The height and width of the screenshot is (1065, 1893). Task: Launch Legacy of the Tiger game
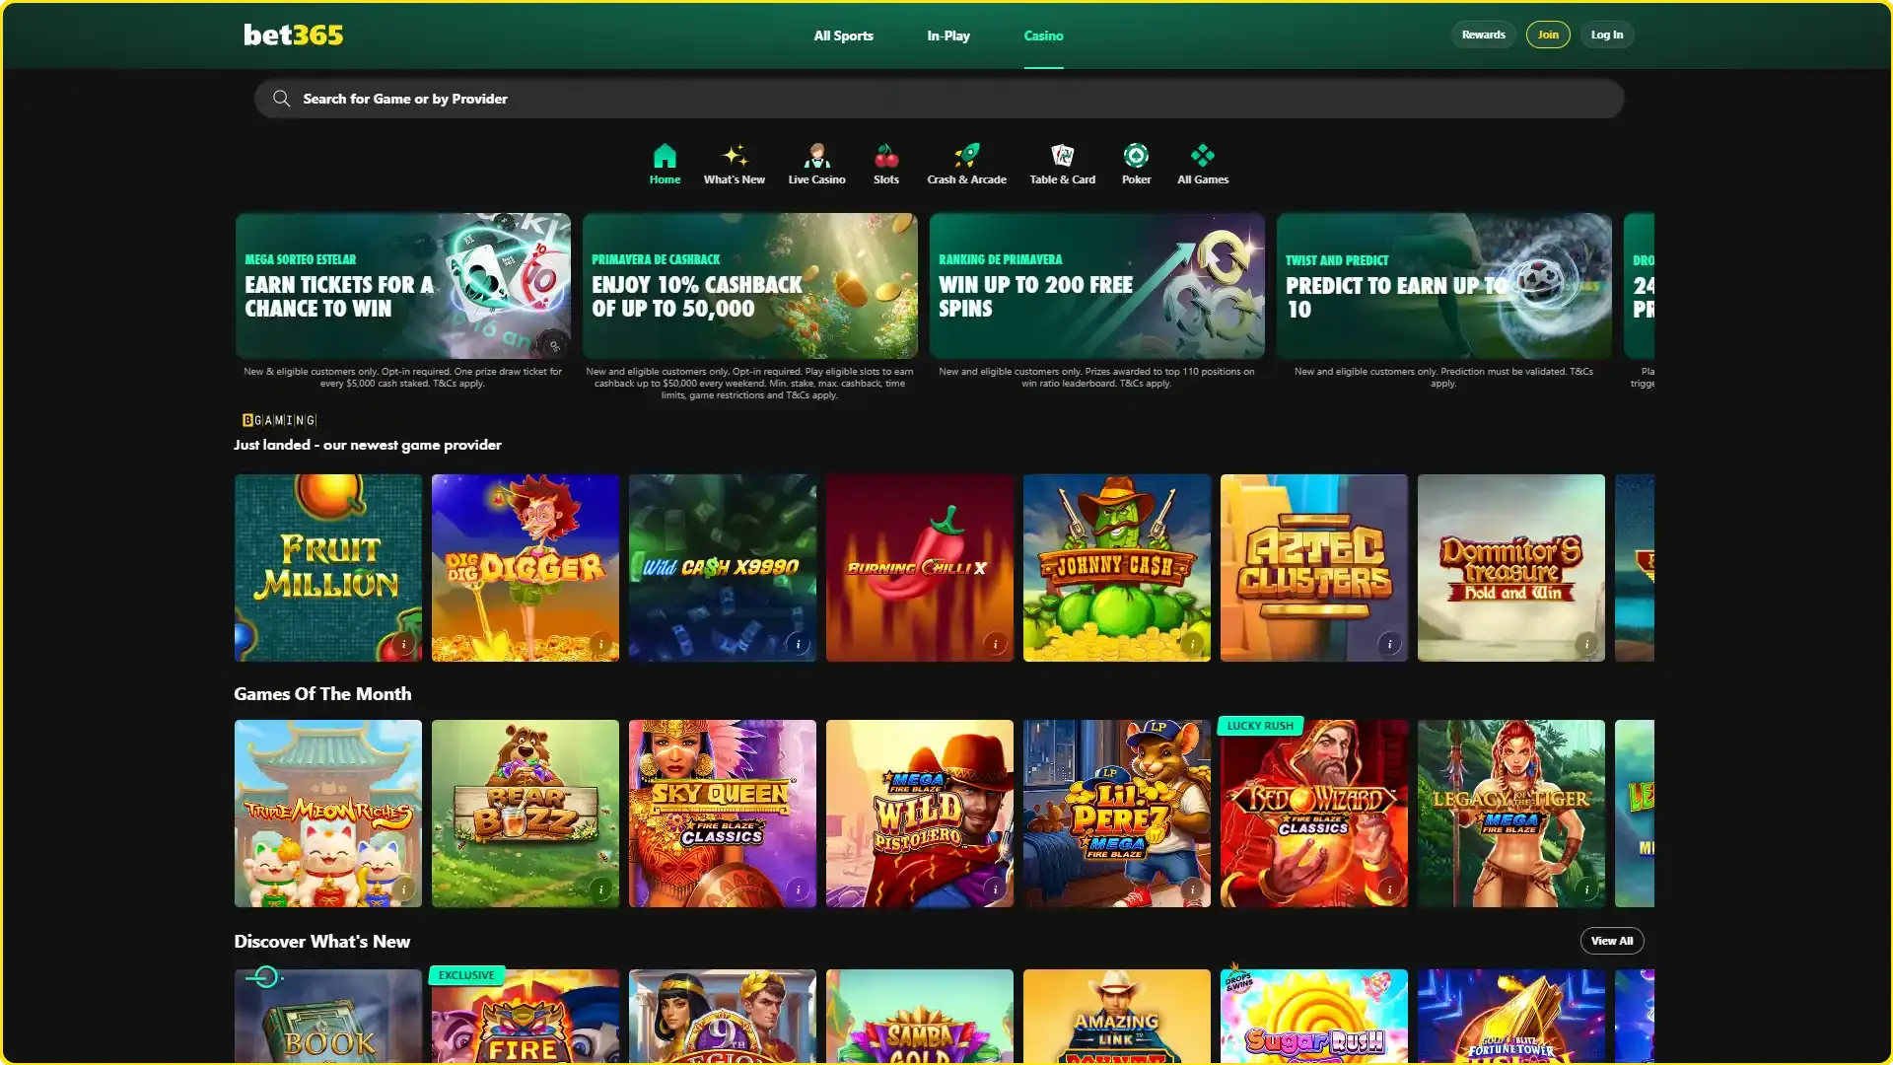click(1511, 814)
